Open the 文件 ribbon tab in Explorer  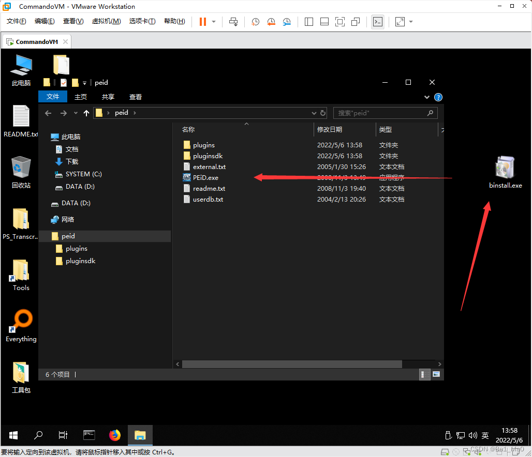(x=53, y=97)
